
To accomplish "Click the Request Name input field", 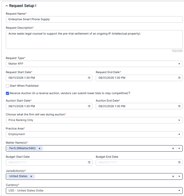I will pyautogui.click(x=94, y=19).
